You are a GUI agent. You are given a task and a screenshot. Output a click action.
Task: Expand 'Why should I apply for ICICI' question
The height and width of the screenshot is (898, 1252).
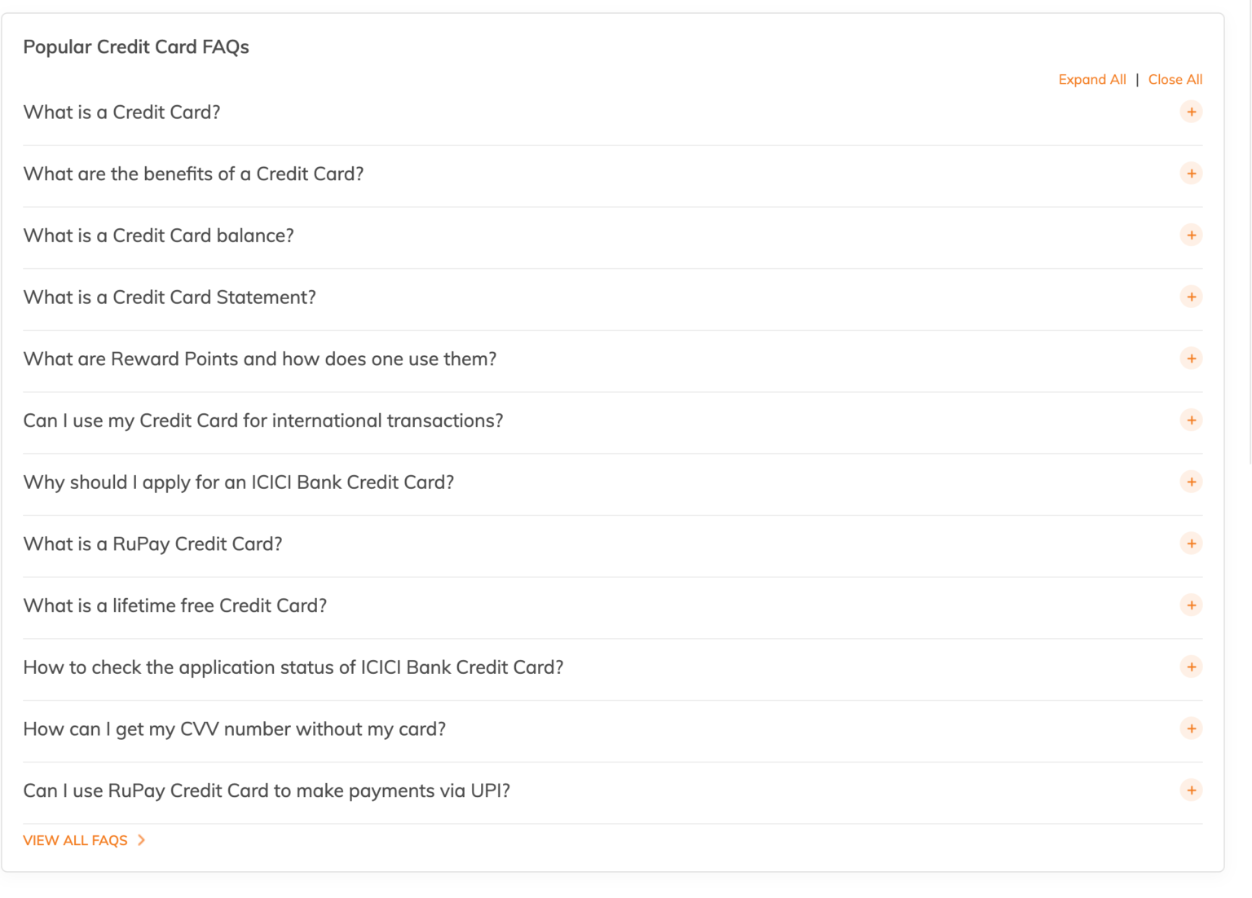tap(1191, 482)
